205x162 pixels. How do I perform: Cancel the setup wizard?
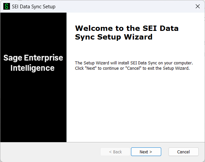coord(183,152)
